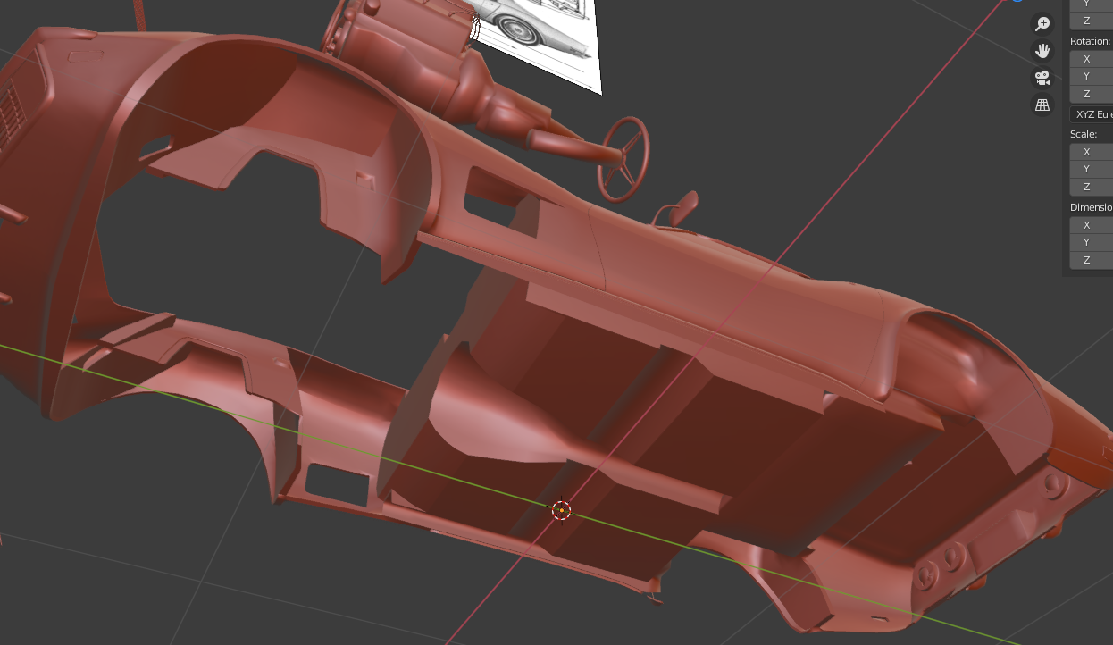The width and height of the screenshot is (1113, 645).
Task: Click the Scale Z field
Action: point(1092,187)
